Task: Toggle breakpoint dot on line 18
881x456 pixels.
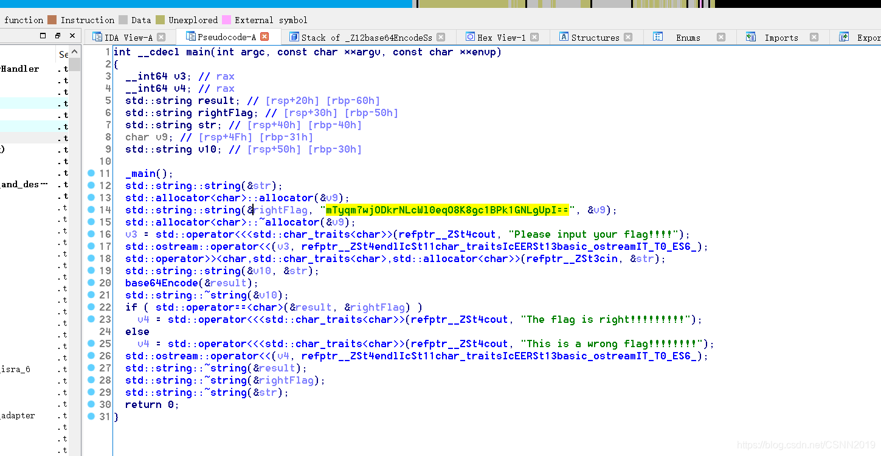Action: (91, 258)
